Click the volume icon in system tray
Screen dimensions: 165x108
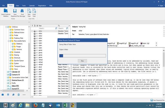coord(150,105)
